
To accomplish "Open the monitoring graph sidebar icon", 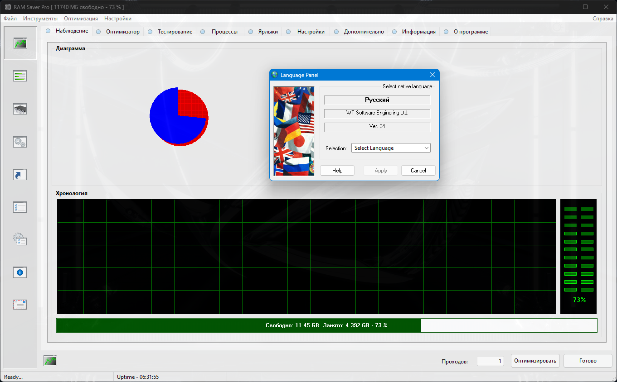I will [x=20, y=43].
